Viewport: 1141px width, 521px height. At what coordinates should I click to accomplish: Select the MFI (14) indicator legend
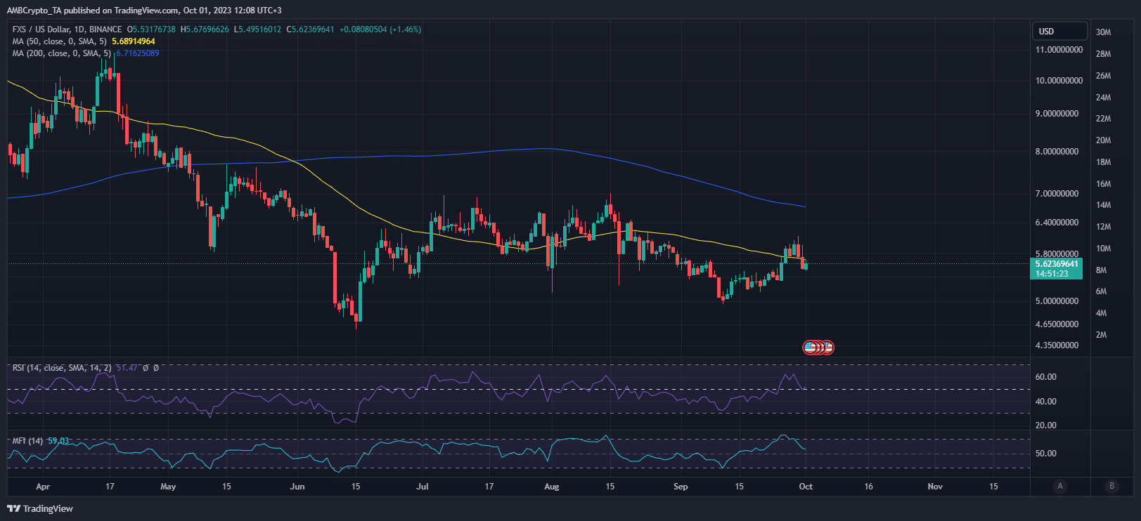(27, 441)
